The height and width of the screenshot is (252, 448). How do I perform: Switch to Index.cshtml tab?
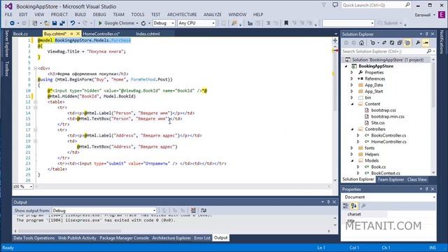point(148,34)
